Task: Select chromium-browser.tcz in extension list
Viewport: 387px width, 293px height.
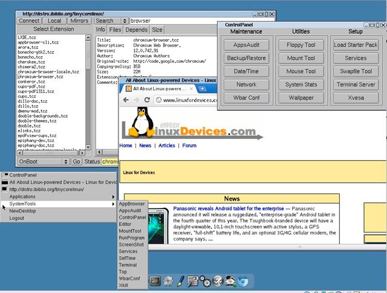Action: 41,77
